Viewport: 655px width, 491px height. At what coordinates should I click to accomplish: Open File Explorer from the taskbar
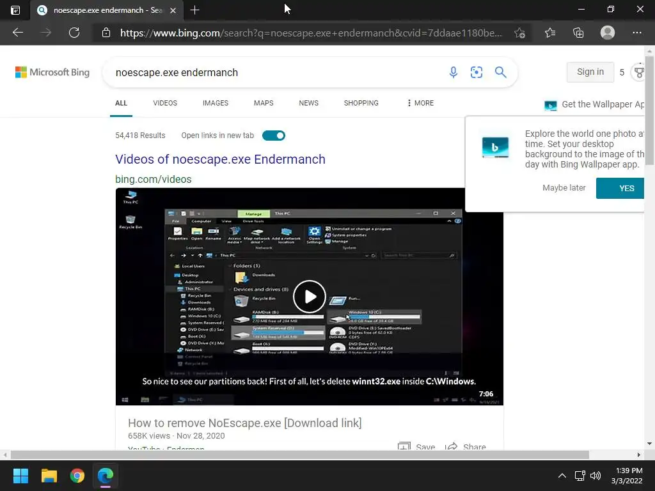[49, 476]
